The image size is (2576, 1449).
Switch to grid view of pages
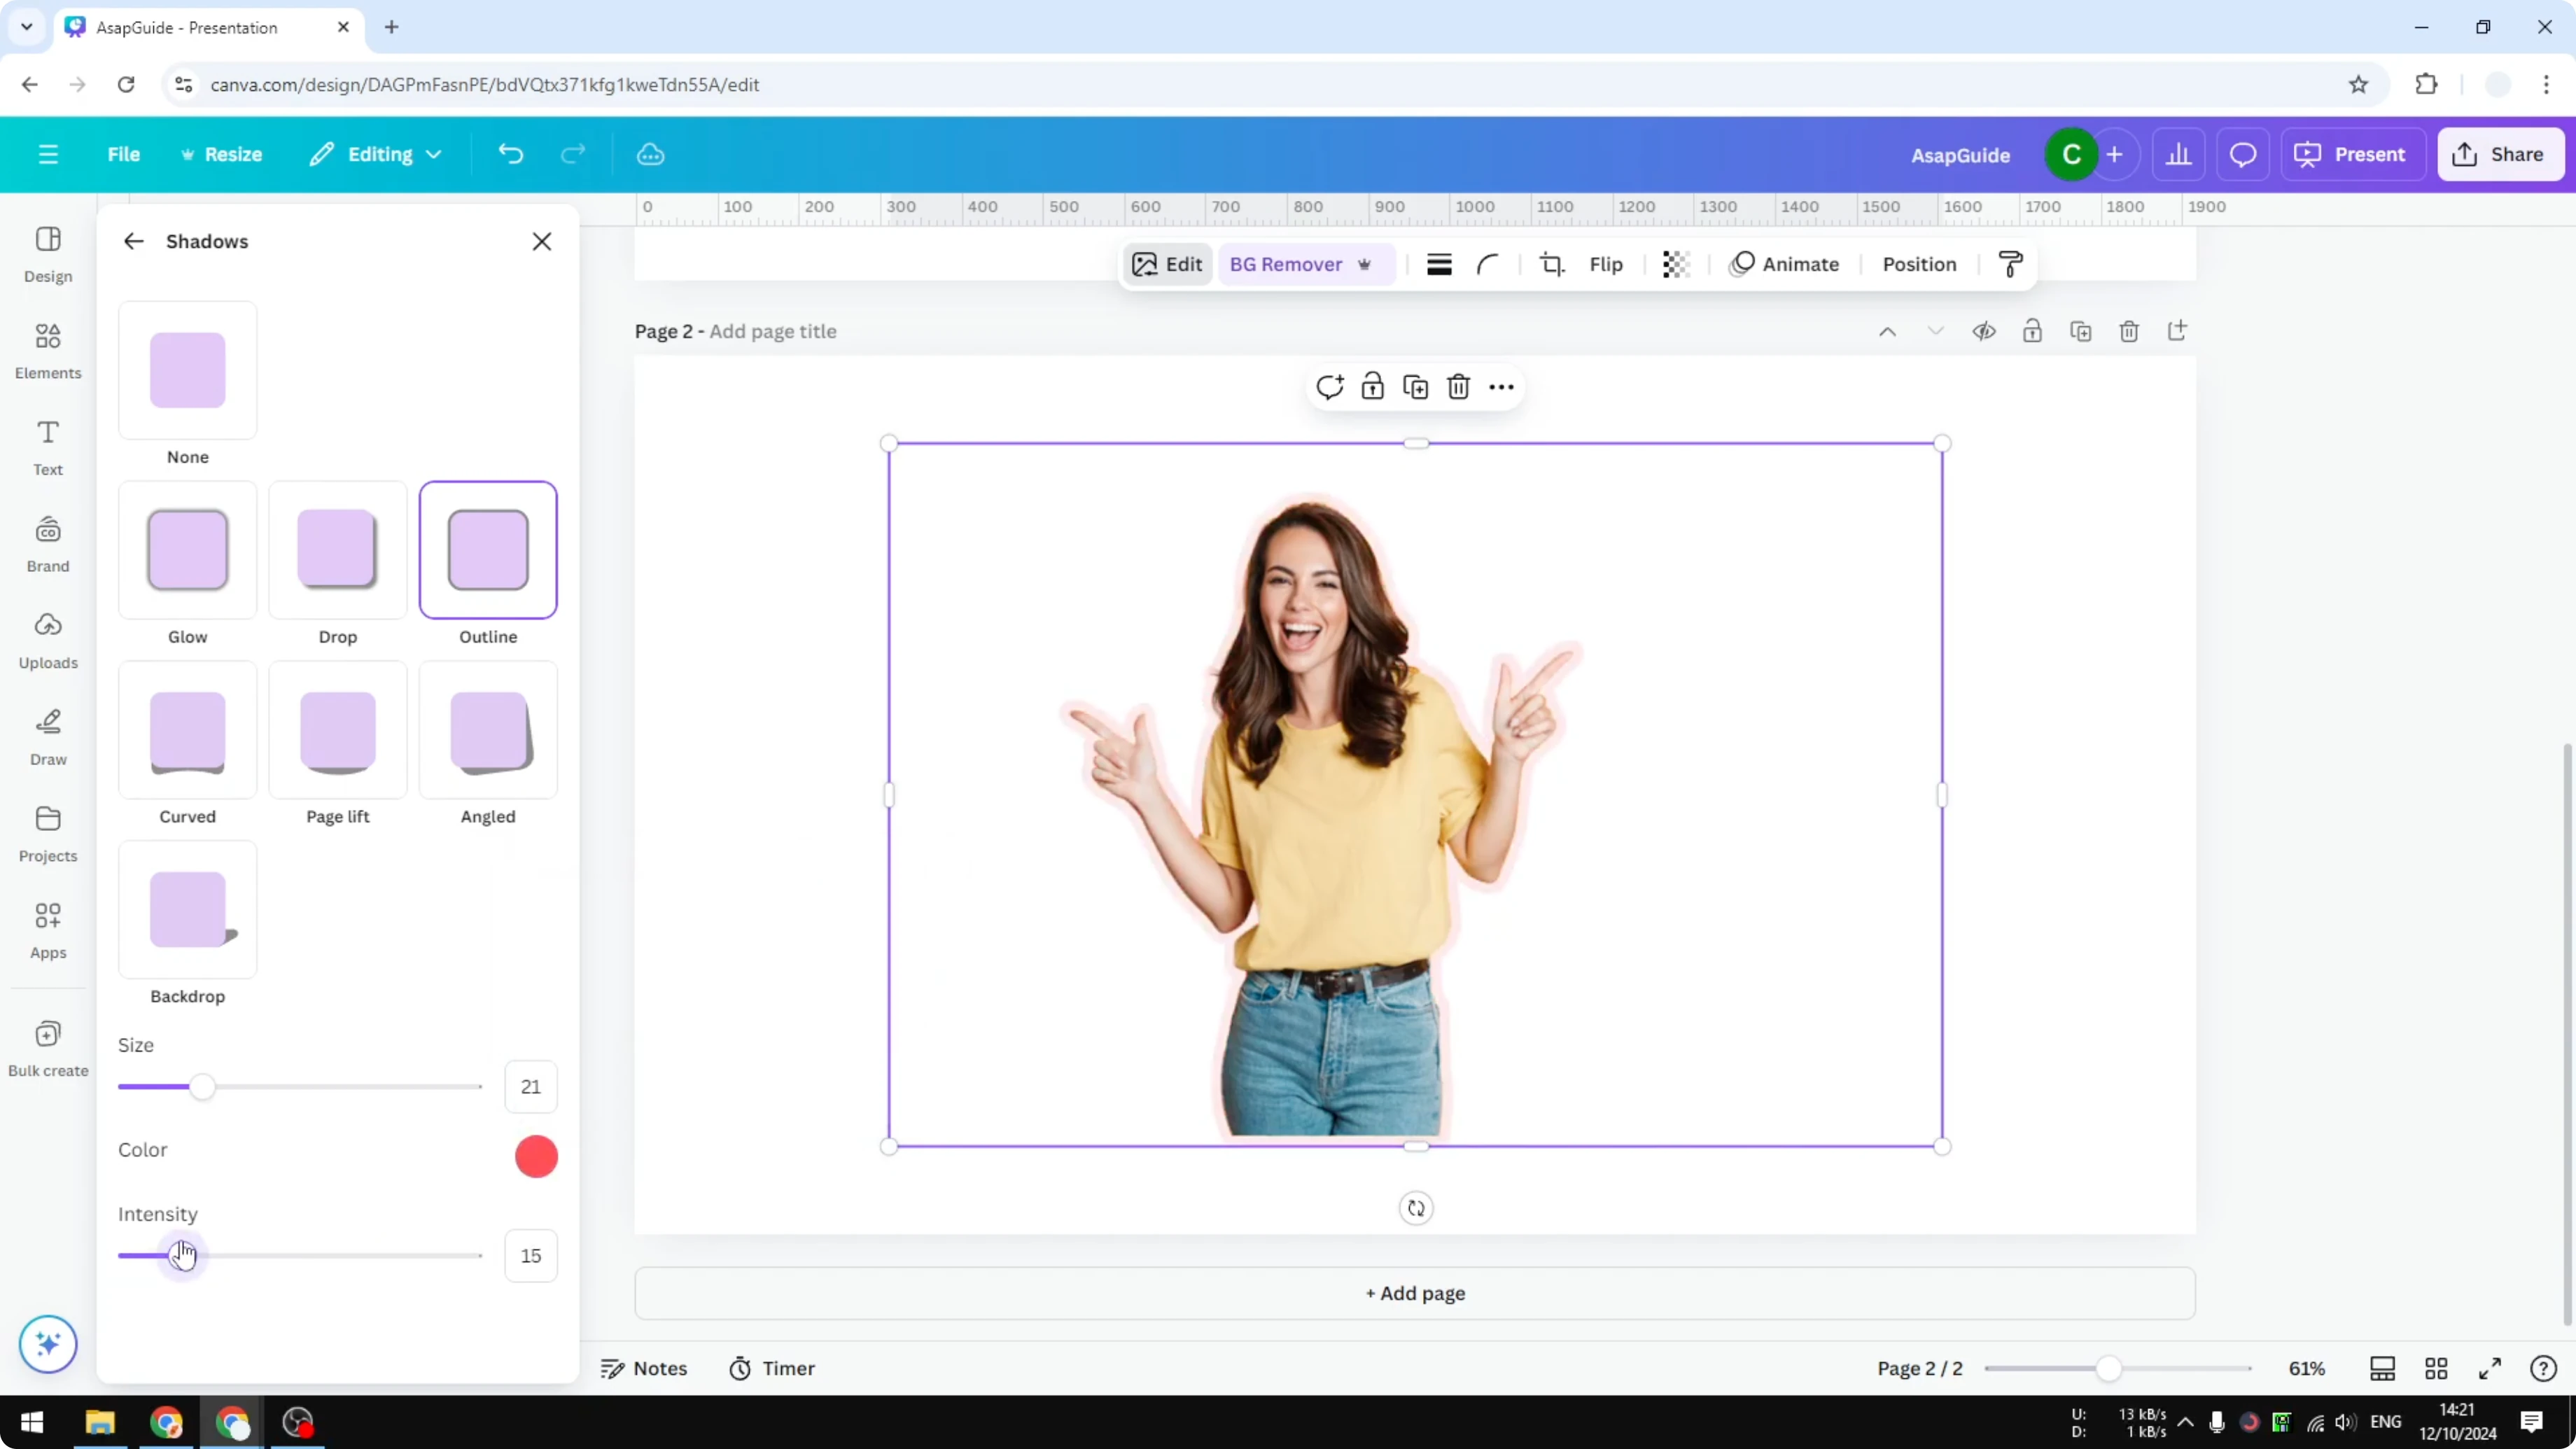tap(2435, 1368)
